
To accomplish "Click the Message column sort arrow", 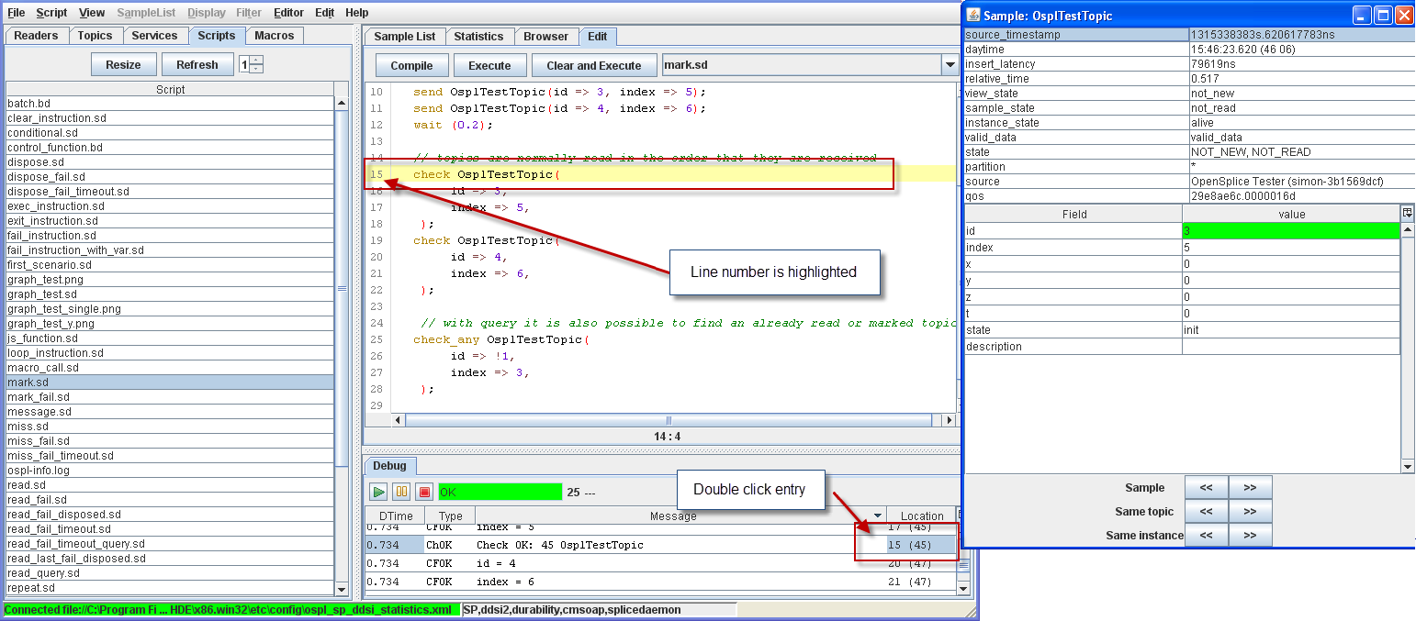I will (x=879, y=516).
